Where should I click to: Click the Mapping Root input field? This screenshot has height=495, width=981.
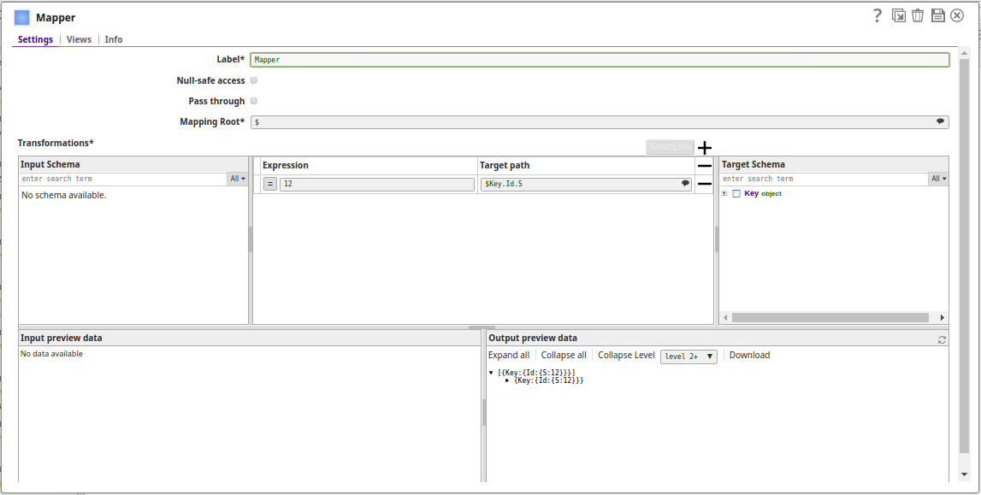[600, 122]
